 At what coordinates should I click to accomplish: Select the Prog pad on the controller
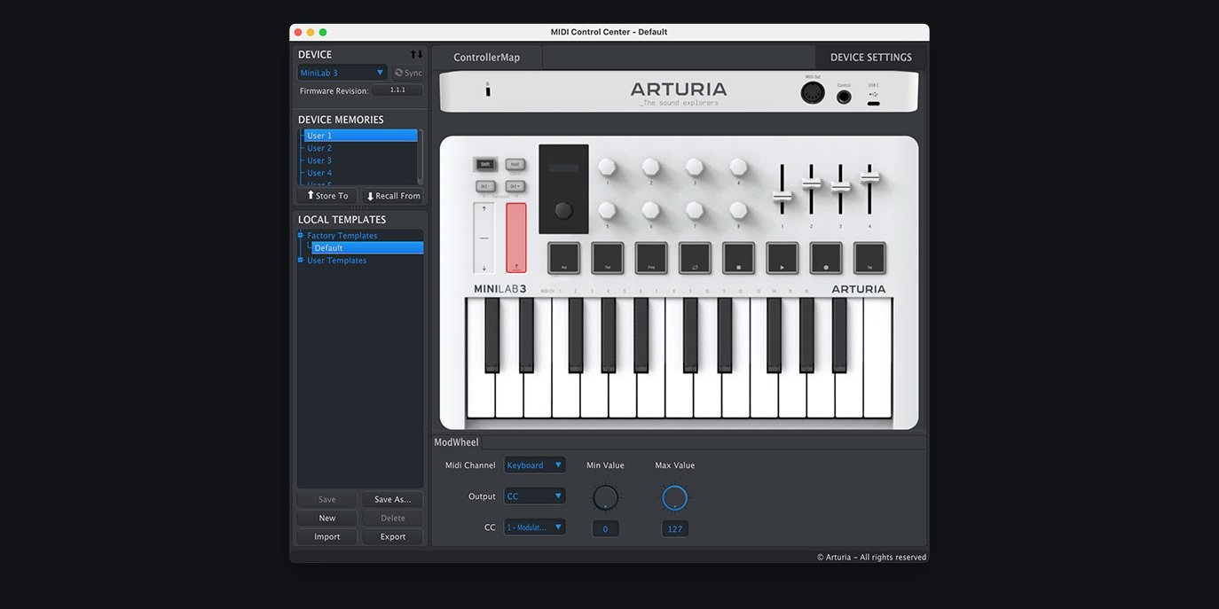tap(651, 258)
